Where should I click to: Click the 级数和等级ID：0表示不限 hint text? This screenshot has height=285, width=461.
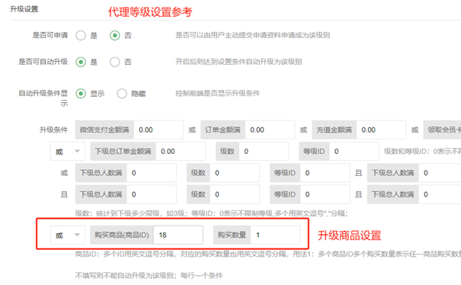point(422,152)
